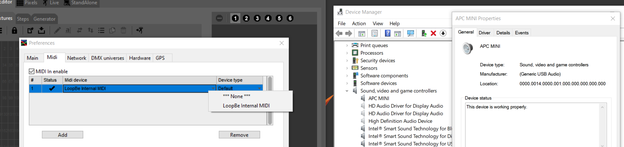Screen dimensions: 624x147
Task: Click the Add button in Preferences
Action: [62, 135]
